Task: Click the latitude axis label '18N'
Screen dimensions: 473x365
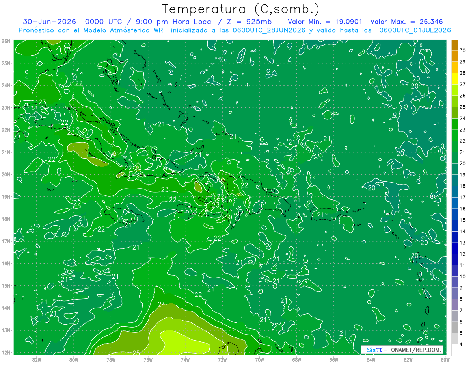Action: point(6,219)
